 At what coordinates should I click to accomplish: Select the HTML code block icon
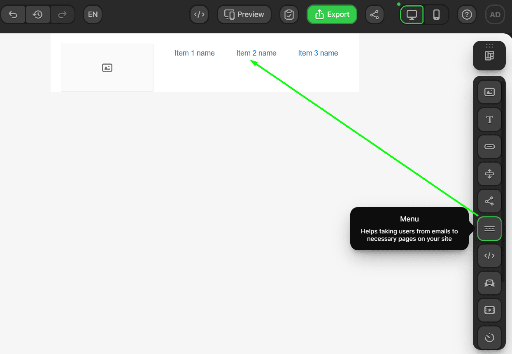pyautogui.click(x=489, y=256)
